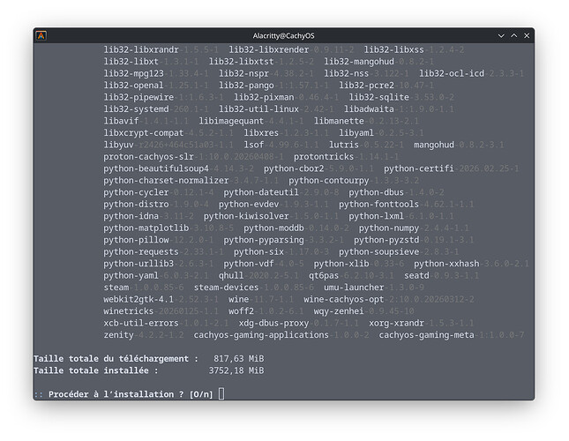Image resolution: width=569 pixels, height=441 pixels.
Task: Maximize the Alacritty terminal window
Action: coord(507,35)
